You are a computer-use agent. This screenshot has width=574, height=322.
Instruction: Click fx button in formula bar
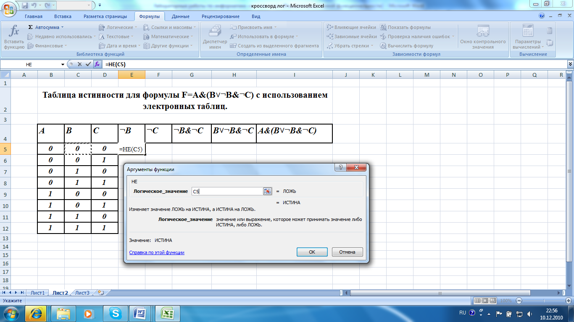[x=97, y=64]
